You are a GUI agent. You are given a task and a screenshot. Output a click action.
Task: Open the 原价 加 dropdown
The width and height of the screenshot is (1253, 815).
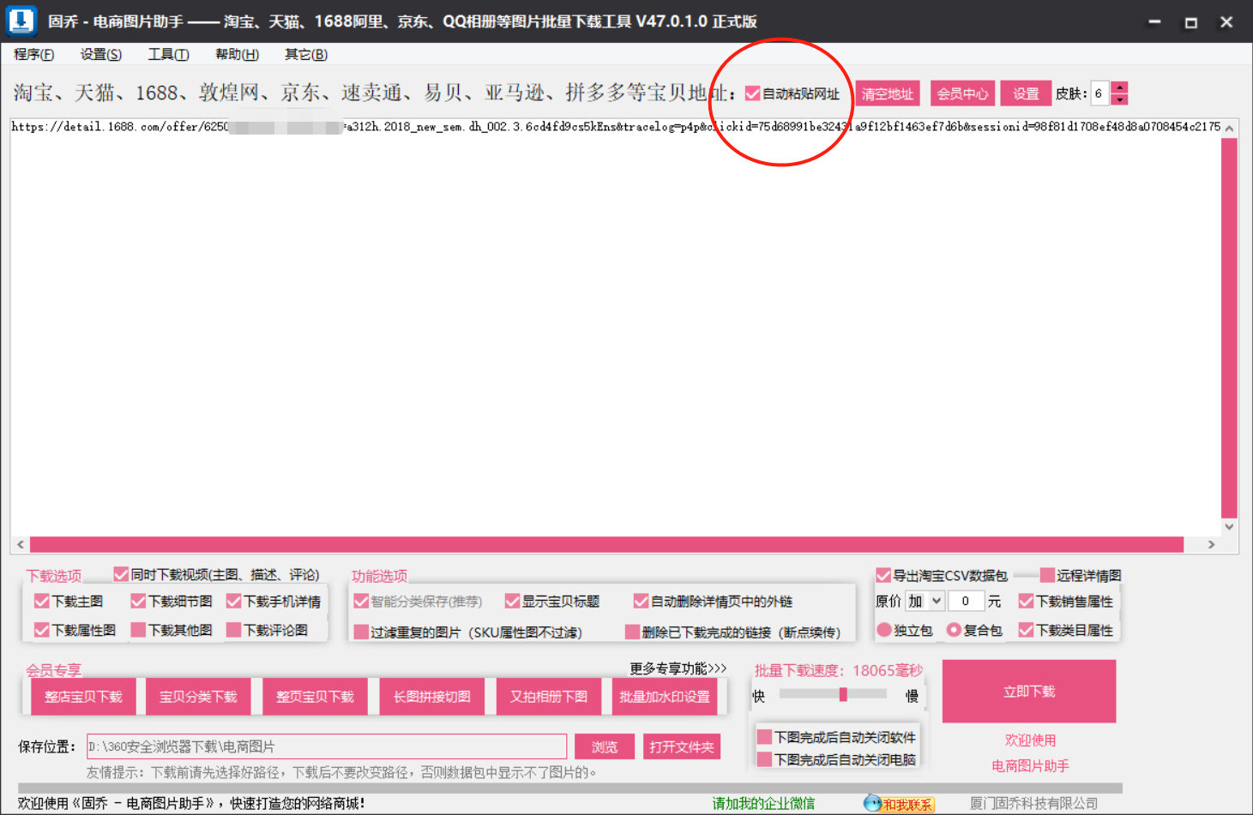coord(925,602)
